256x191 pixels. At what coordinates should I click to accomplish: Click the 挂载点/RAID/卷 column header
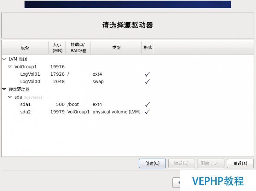click(x=78, y=48)
